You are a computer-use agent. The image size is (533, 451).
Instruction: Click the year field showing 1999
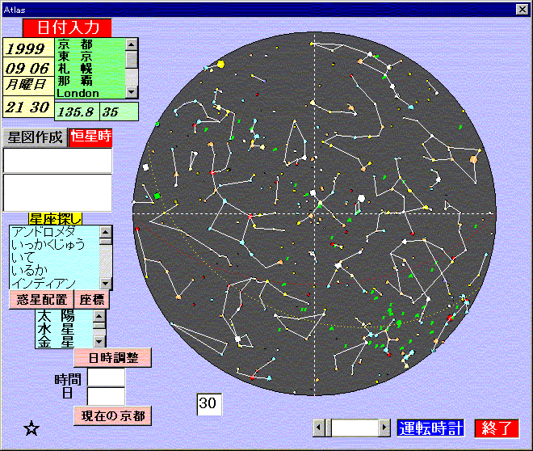click(28, 48)
